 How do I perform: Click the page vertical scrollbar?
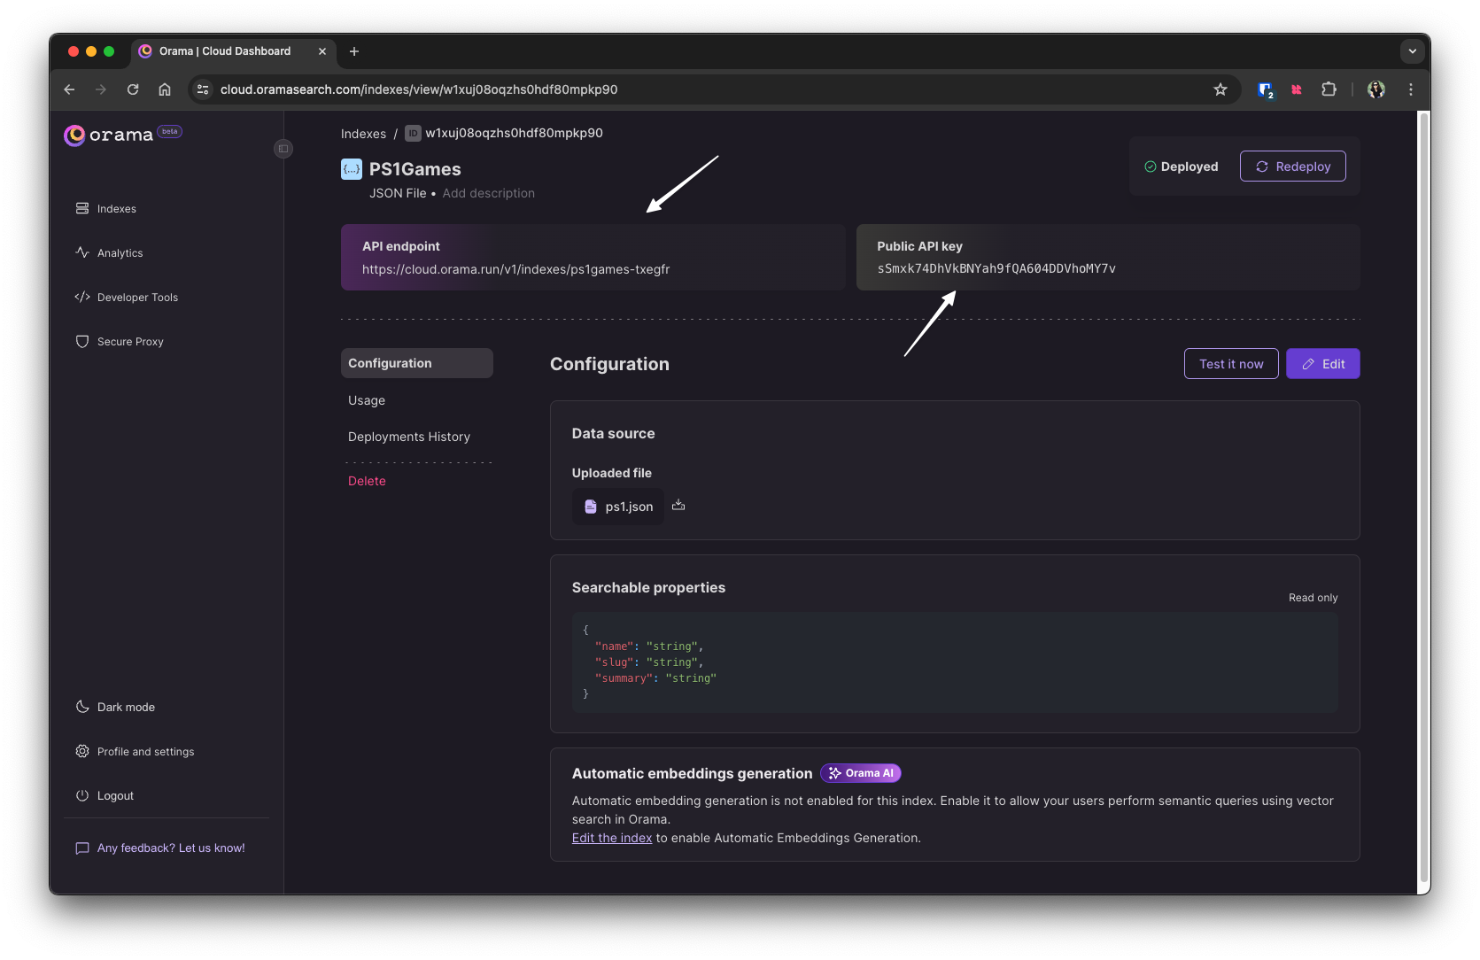tap(1424, 496)
